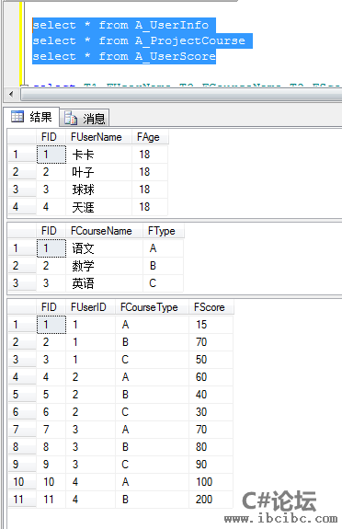The image size is (342, 529).
Task: Click the line 'select * from A_ProjectCourse'
Action: 139,40
